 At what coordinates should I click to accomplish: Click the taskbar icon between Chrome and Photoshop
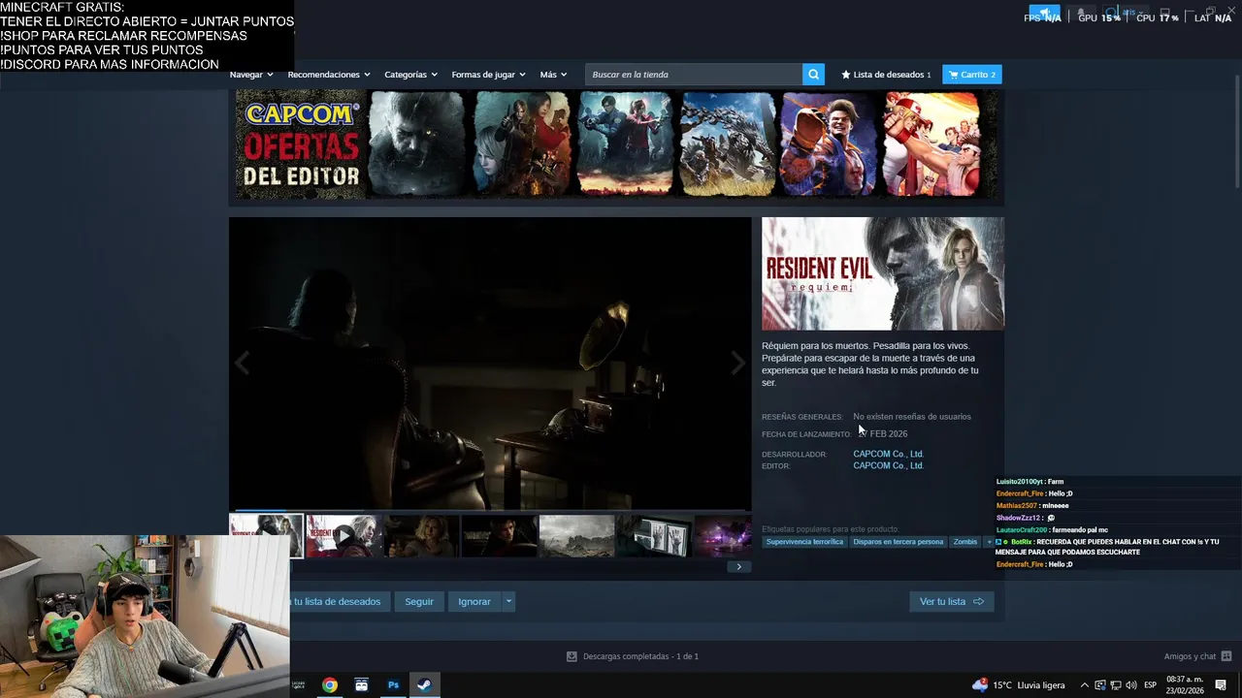point(362,685)
